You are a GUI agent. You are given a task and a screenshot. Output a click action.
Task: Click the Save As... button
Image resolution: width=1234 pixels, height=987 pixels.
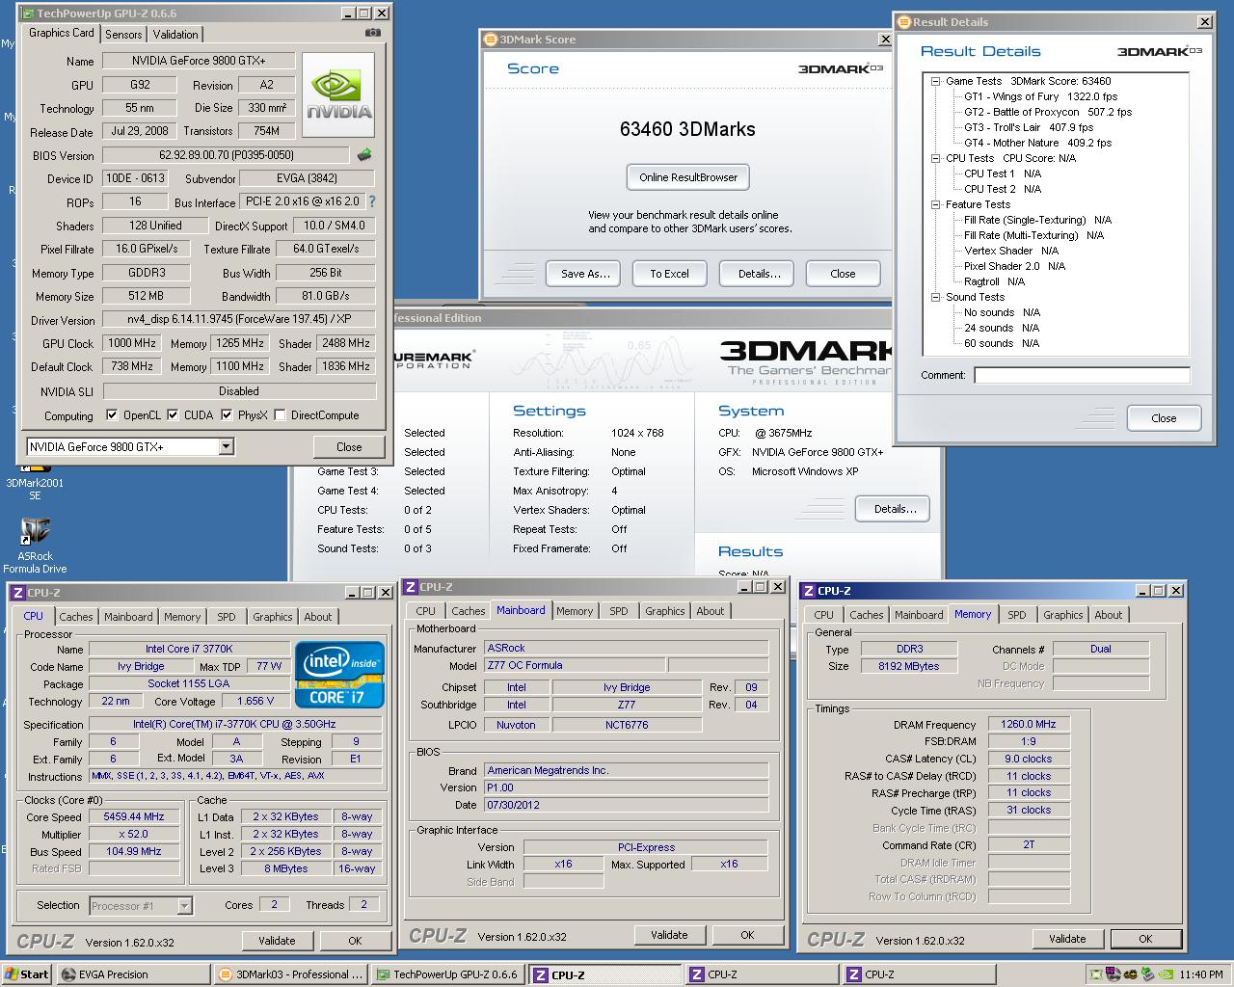[584, 274]
